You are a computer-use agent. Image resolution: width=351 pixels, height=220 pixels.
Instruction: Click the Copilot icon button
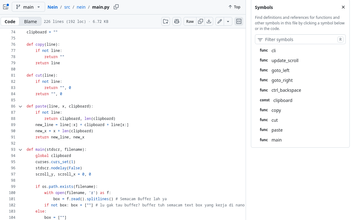tap(177, 22)
